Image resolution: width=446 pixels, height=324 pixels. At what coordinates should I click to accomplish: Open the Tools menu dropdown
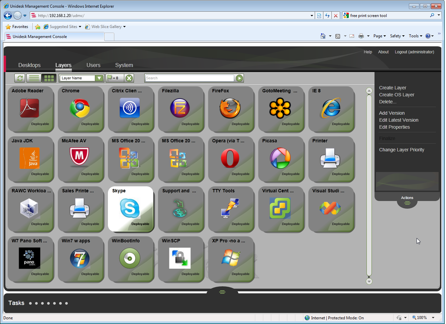click(x=415, y=36)
